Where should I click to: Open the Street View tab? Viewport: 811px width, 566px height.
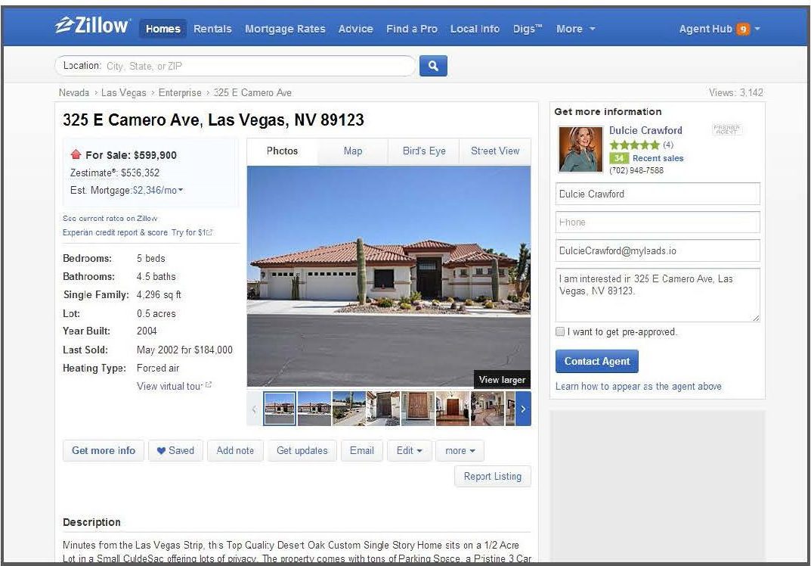(495, 151)
